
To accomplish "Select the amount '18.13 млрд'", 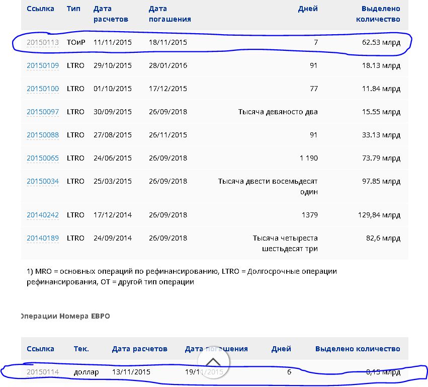I will click(381, 66).
